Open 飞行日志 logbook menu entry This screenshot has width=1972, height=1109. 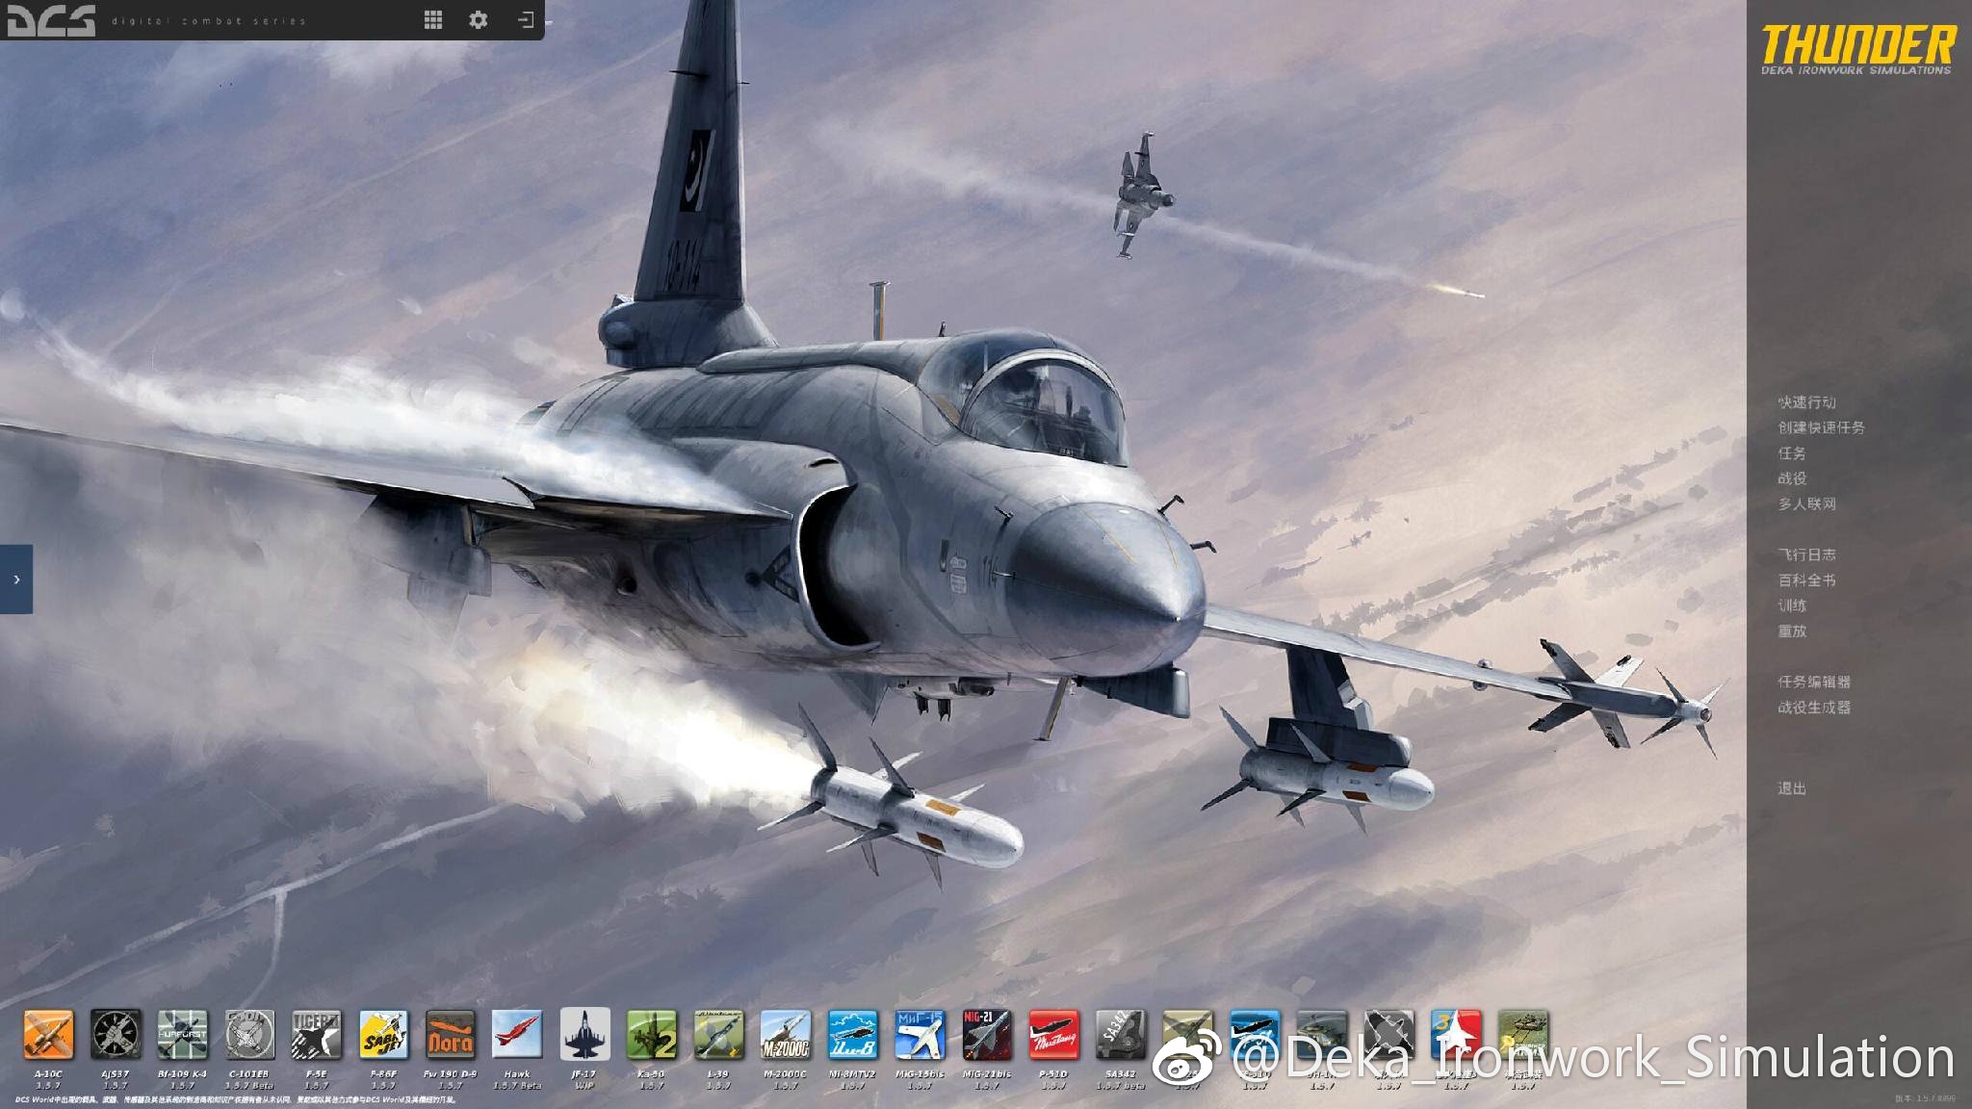[x=1806, y=554]
